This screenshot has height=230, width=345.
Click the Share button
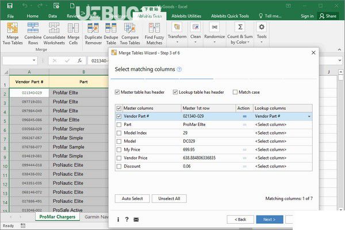click(328, 16)
